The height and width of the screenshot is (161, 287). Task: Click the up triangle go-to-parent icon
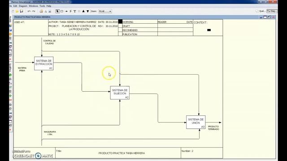83,11
